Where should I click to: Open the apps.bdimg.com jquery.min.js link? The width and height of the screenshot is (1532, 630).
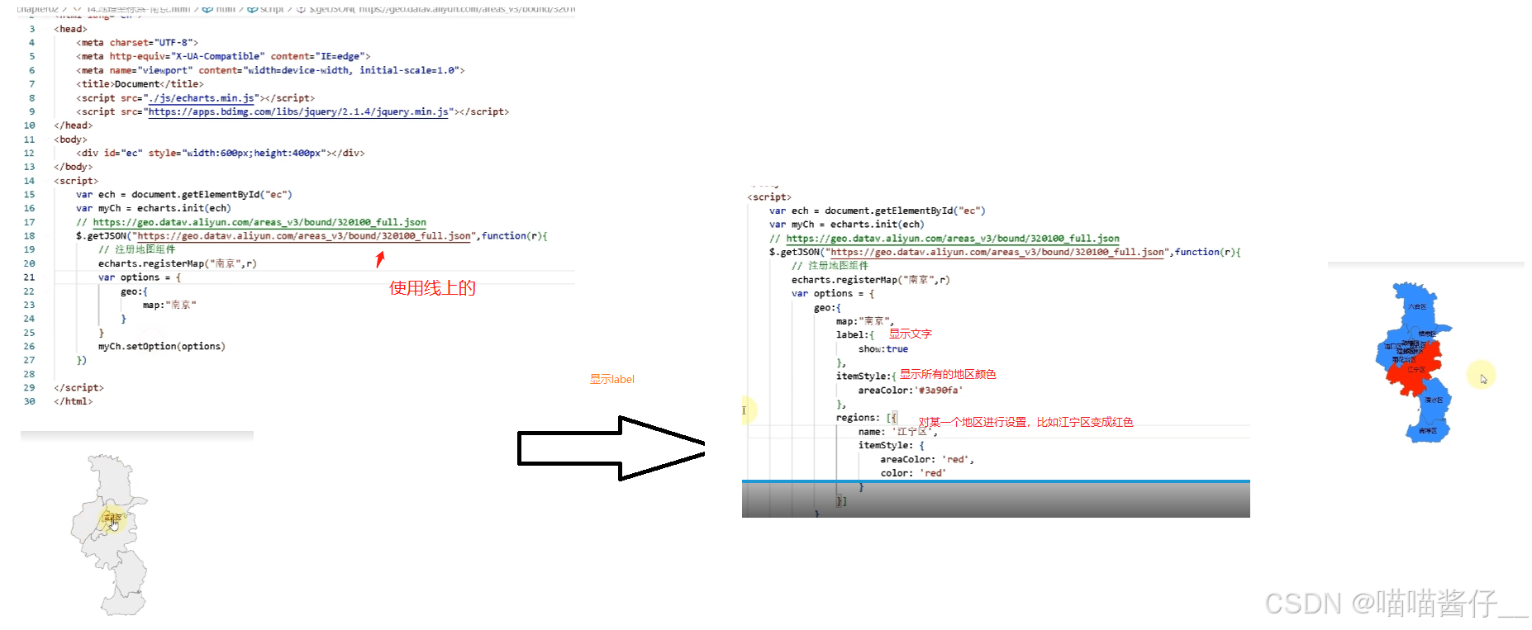(298, 112)
